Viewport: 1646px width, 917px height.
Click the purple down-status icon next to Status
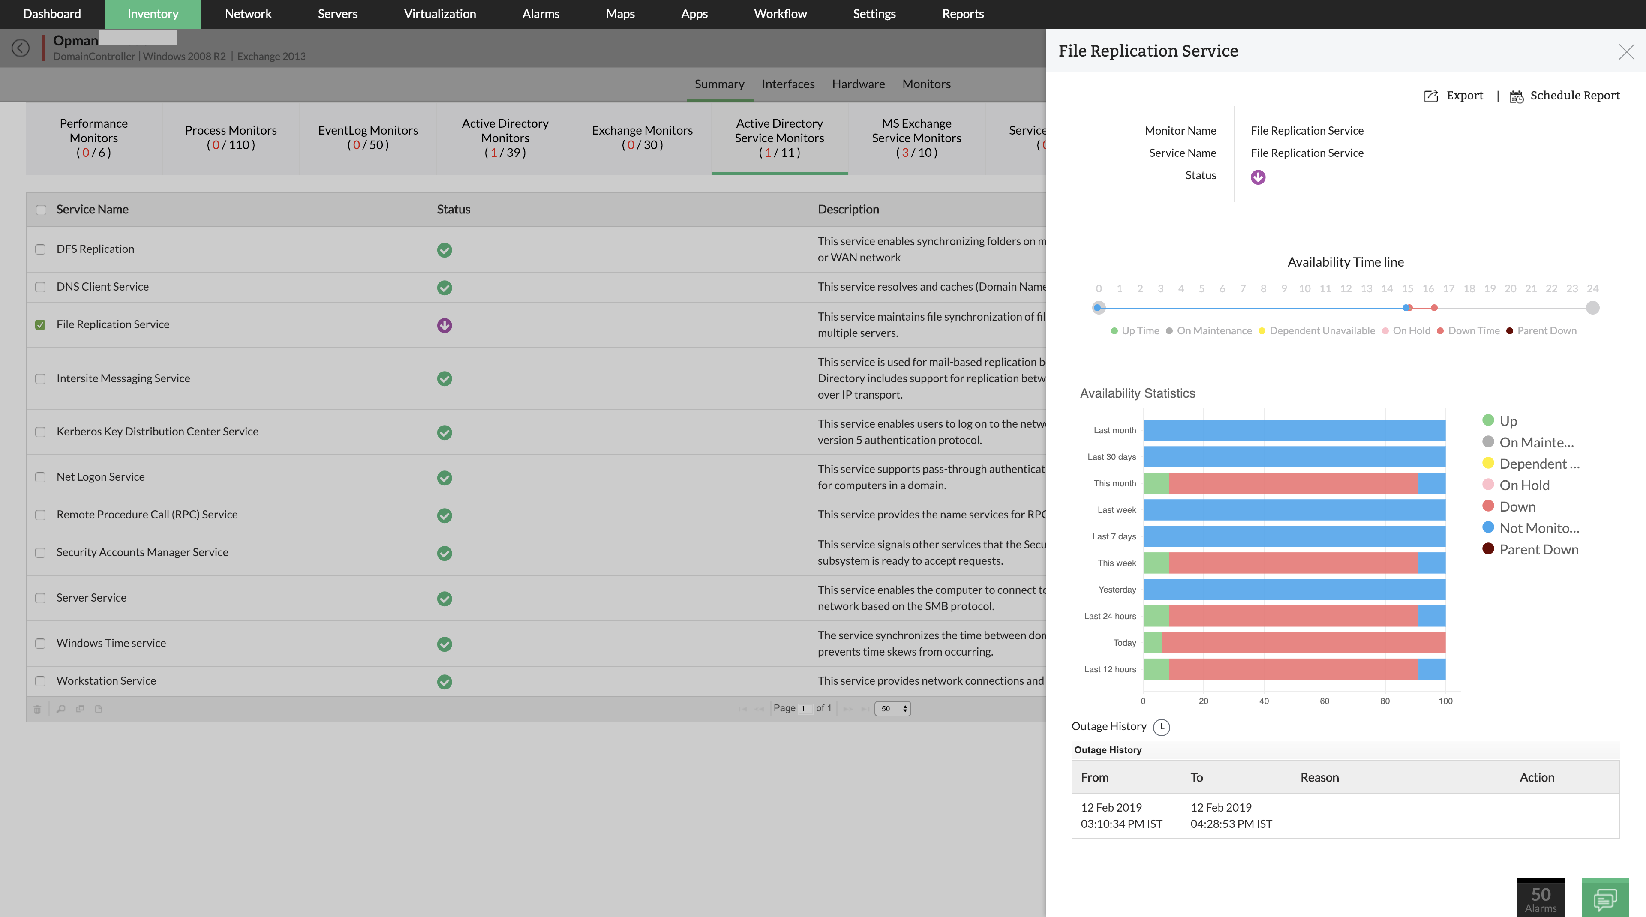coord(1258,177)
